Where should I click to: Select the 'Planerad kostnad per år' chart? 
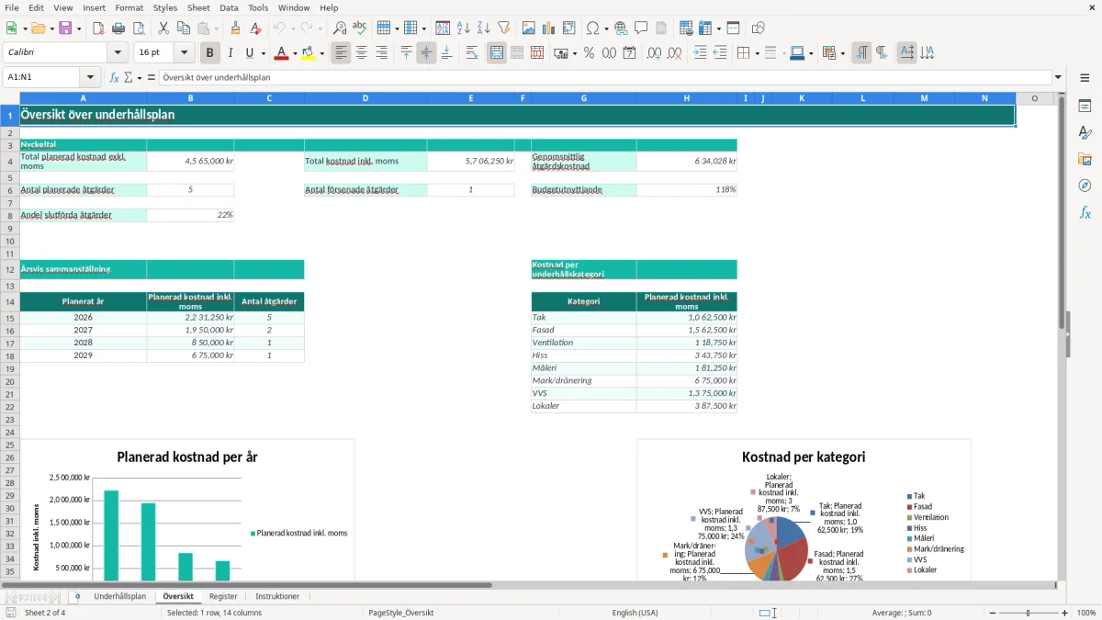tap(187, 511)
